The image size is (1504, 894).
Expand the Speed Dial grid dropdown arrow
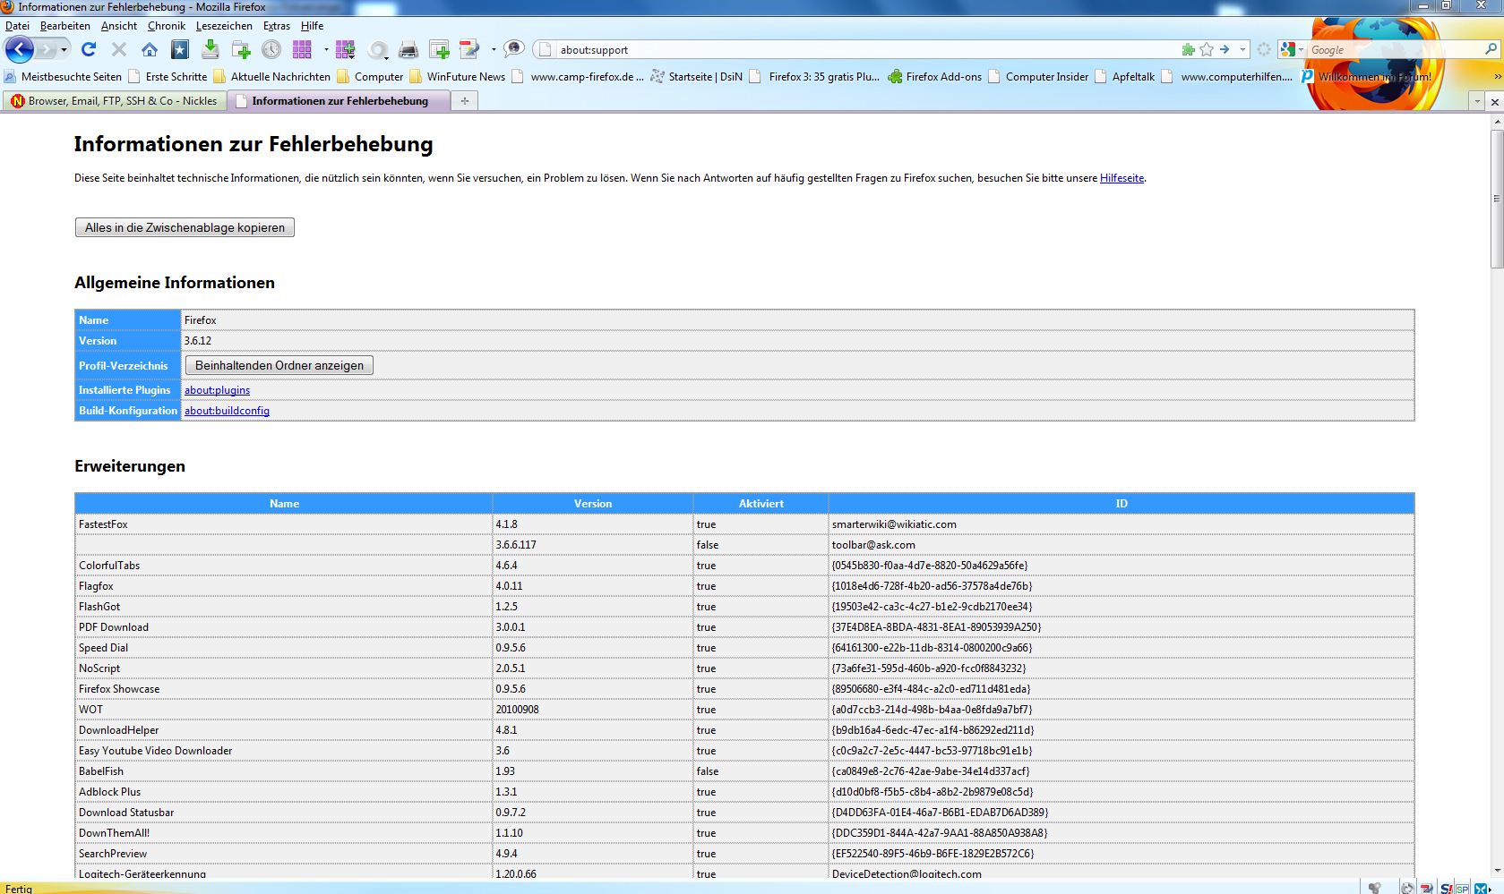325,50
